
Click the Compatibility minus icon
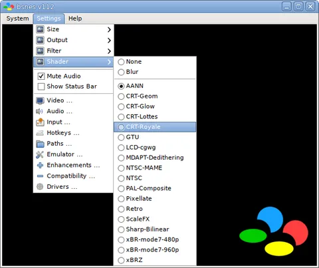point(40,176)
